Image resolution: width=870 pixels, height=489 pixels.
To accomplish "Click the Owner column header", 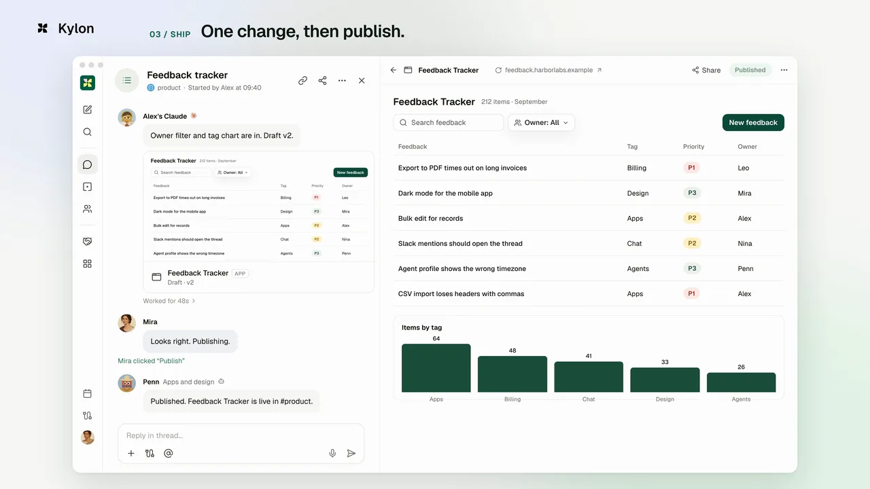I will 748,147.
